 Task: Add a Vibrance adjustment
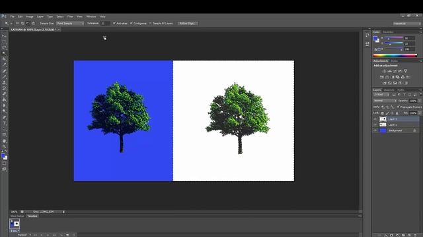405,71
